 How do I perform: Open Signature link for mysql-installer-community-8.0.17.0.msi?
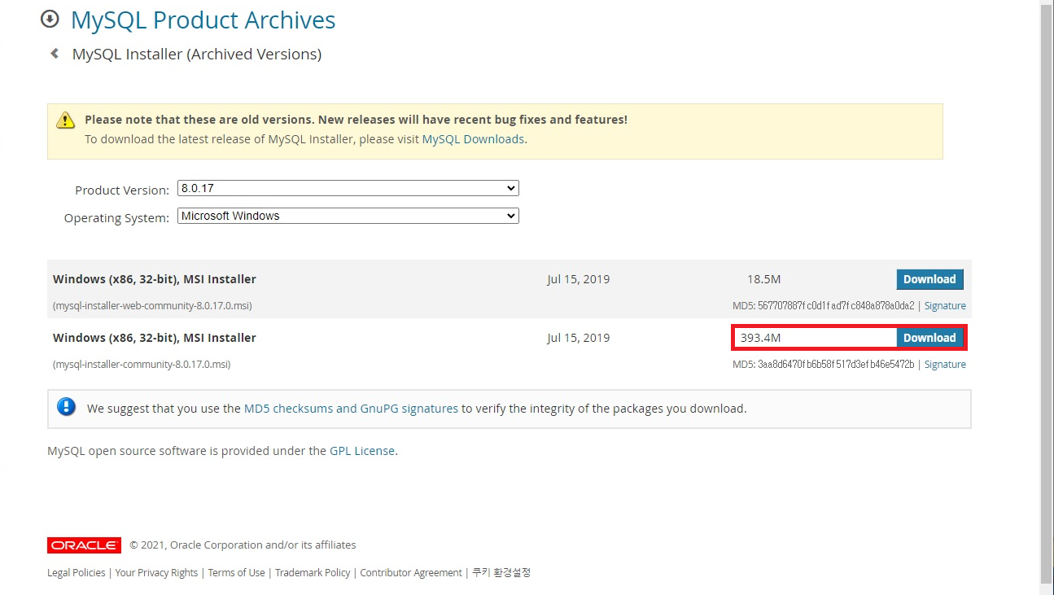coord(945,365)
